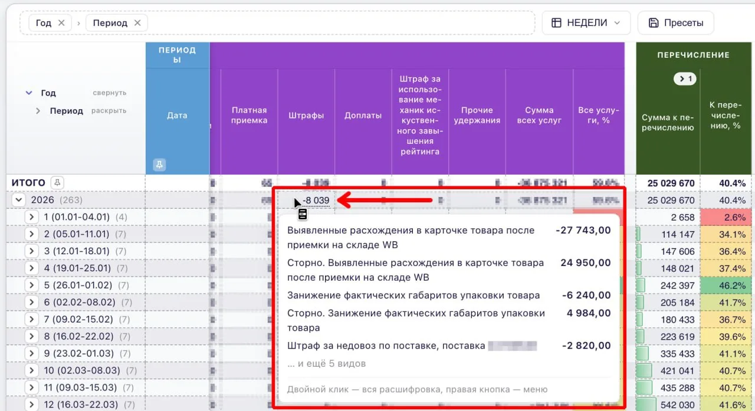
Task: Collapse the Год level via свернуть
Action: [109, 93]
